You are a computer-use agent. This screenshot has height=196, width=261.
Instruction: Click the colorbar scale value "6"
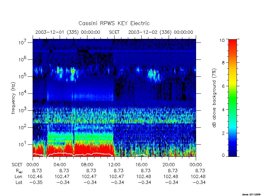(x=223, y=86)
